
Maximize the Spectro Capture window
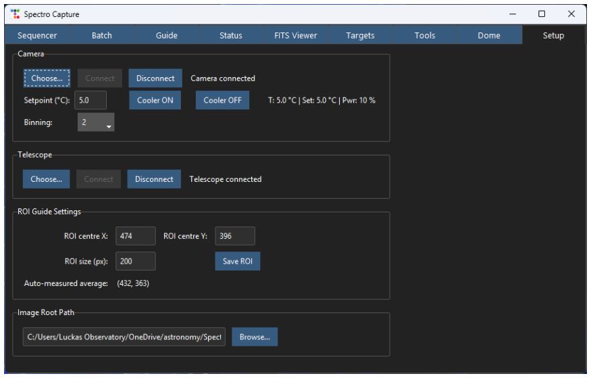542,14
